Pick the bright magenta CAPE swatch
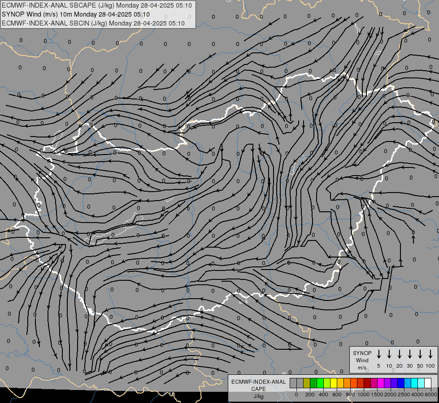 click(381, 383)
